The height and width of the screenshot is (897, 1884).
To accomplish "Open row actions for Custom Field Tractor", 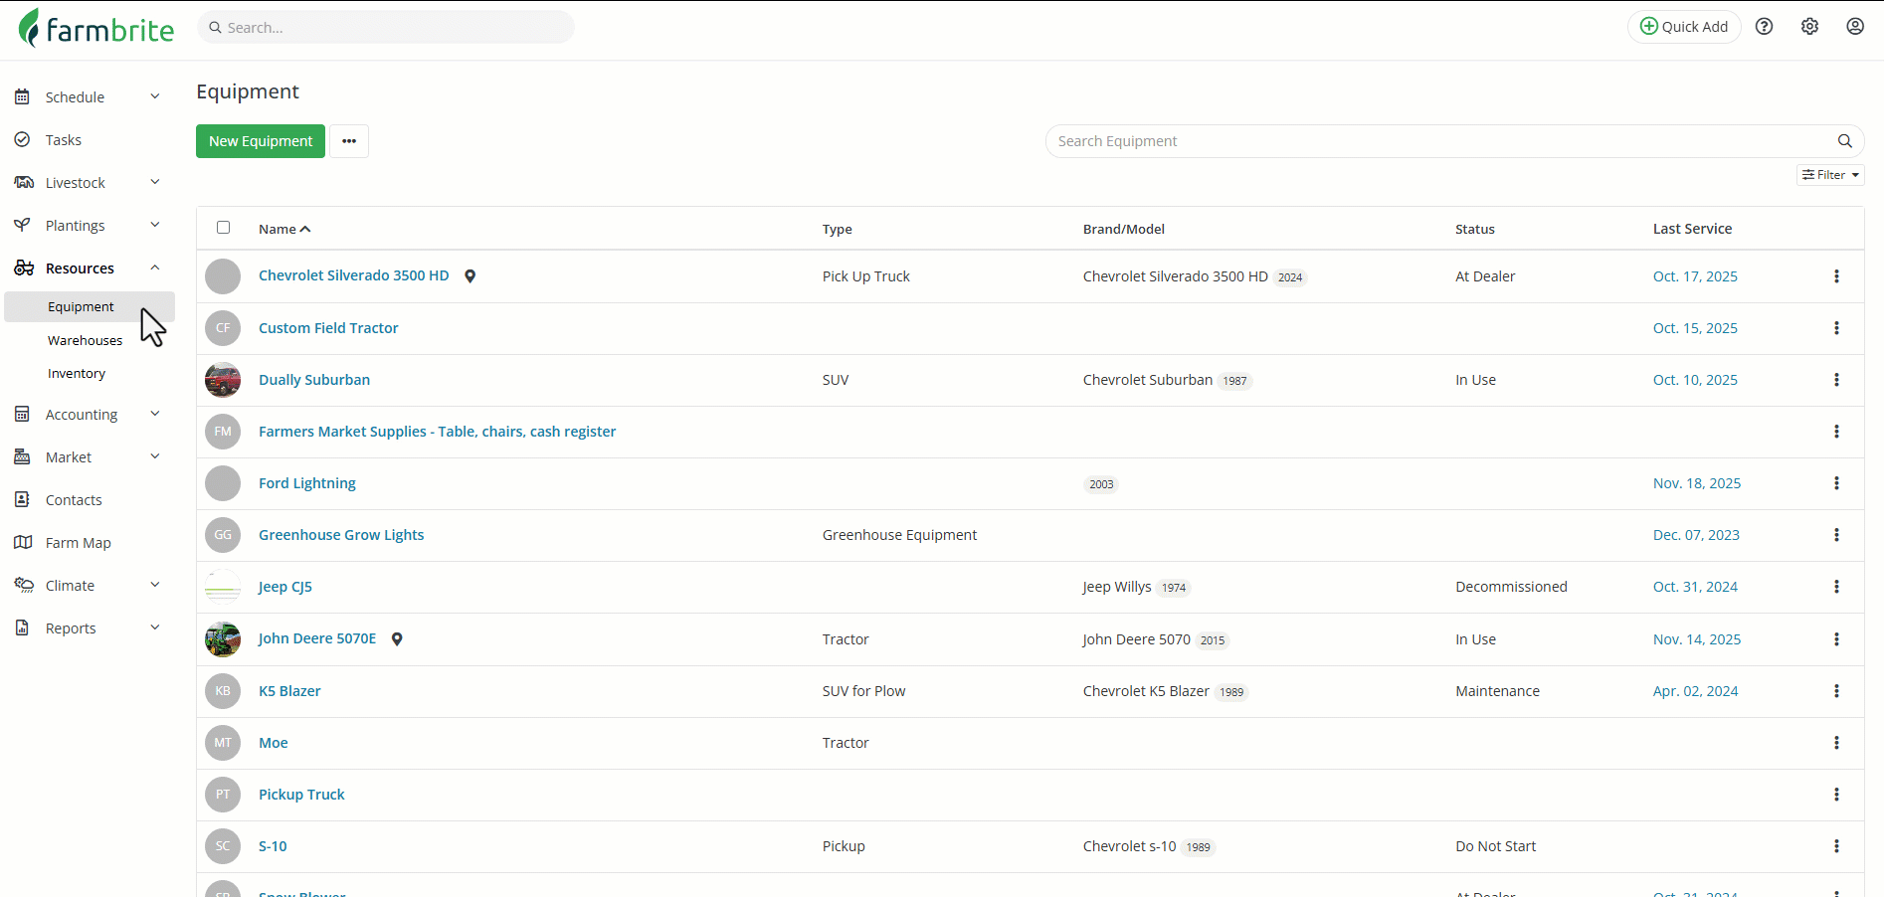I will [1836, 328].
